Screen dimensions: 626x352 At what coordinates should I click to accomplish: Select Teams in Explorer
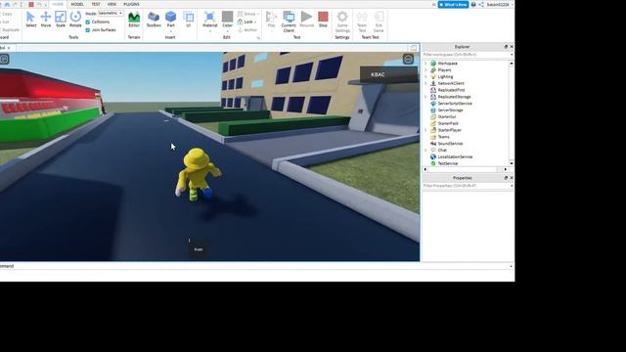point(443,137)
